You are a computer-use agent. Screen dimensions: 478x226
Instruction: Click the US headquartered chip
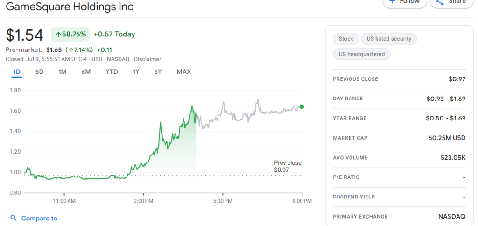point(362,54)
